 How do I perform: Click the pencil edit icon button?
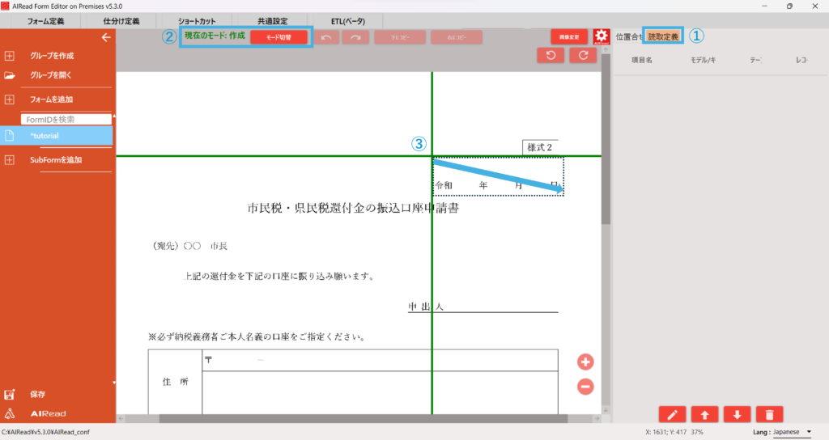[672, 414]
